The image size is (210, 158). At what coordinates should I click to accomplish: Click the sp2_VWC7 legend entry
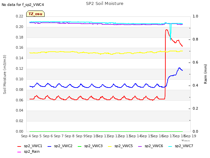pos(181,146)
